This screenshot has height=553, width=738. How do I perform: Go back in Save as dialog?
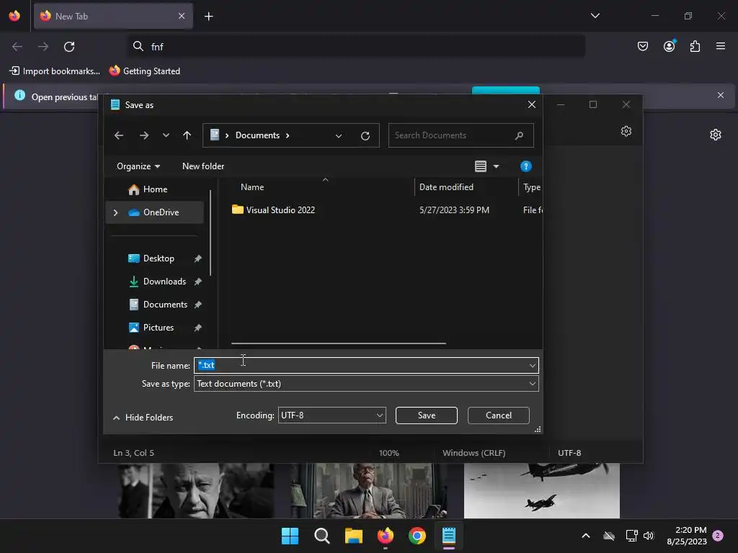[x=119, y=135]
